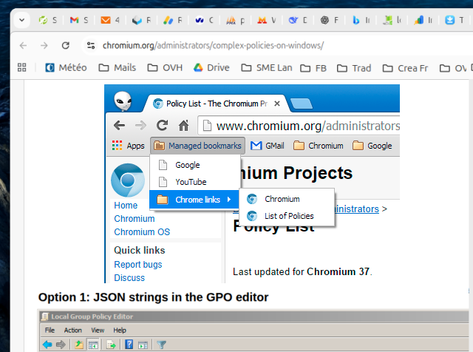Click the Managed bookmarks folder button
This screenshot has height=352, width=473.
click(x=197, y=146)
